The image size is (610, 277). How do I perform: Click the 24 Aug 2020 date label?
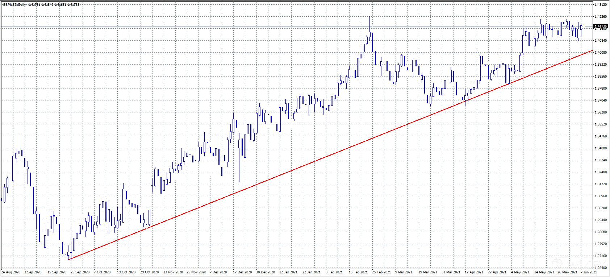tap(11, 272)
